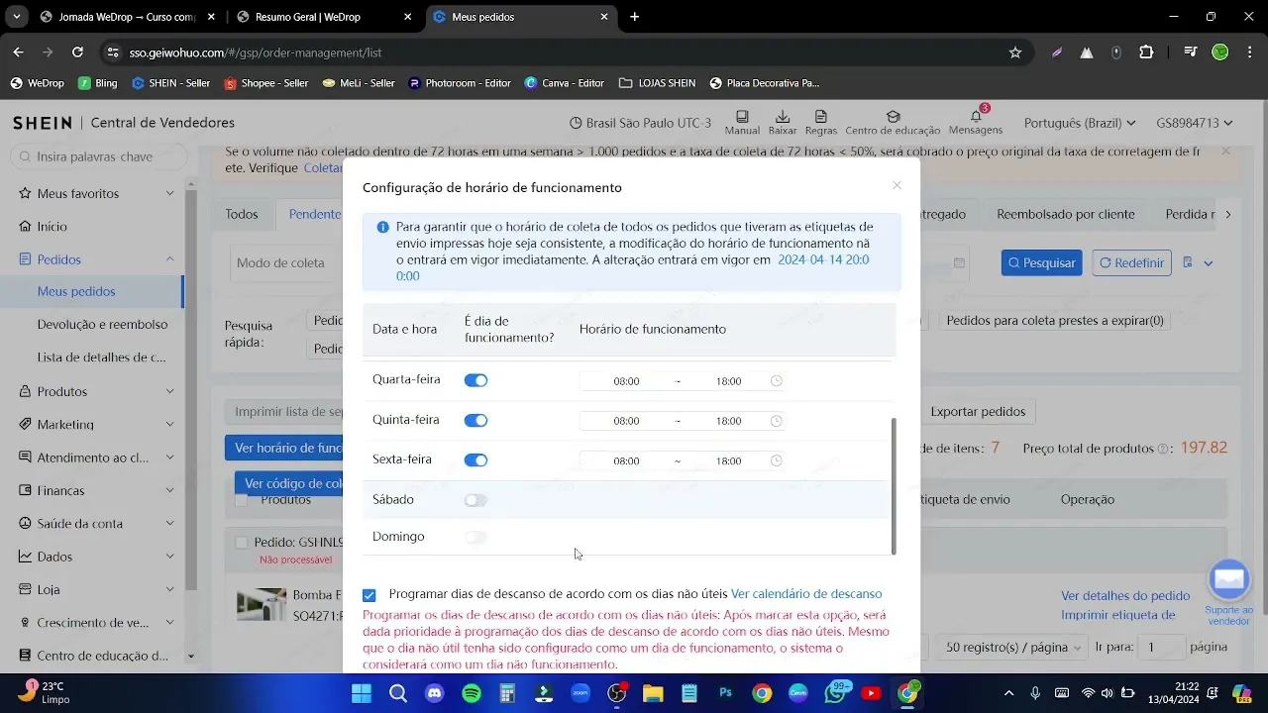Screen dimensions: 1268x713
Task: Go back in browser history
Action: [x=18, y=52]
